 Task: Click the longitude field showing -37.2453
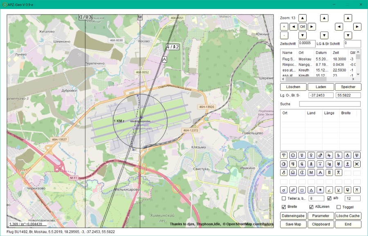(x=321, y=95)
